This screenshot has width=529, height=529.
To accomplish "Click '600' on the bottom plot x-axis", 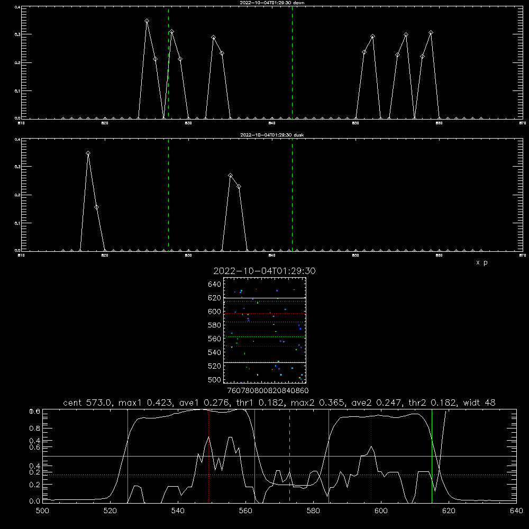I will [381, 511].
